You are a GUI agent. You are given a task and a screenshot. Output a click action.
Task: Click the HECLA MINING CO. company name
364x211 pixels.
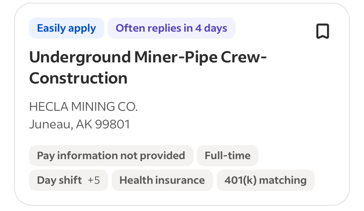(x=84, y=106)
